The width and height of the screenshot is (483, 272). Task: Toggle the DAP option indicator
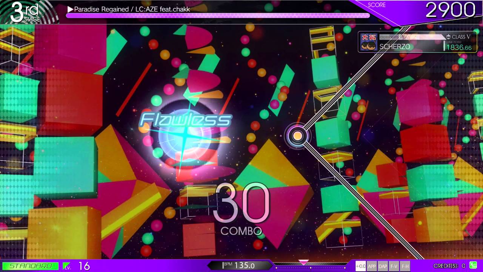tap(383, 266)
